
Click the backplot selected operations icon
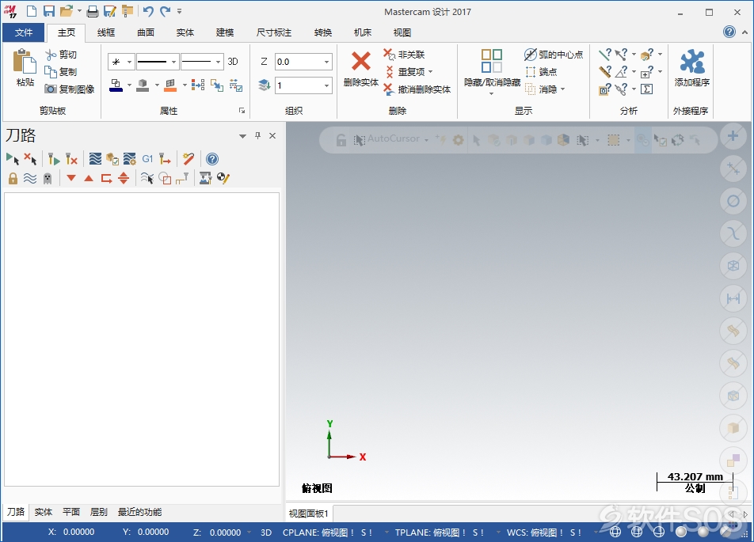tap(95, 158)
